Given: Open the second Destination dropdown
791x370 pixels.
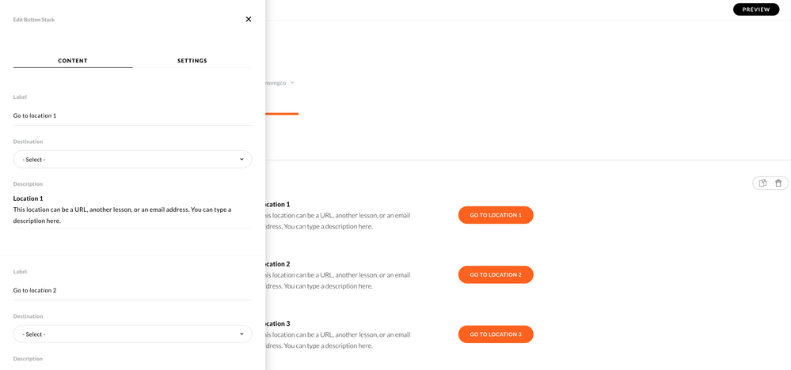Looking at the screenshot, I should click(x=132, y=334).
